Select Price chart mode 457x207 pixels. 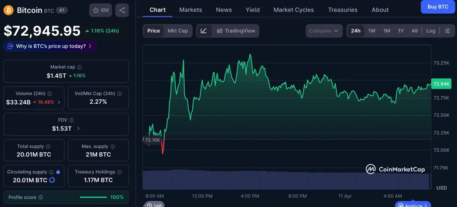click(153, 31)
